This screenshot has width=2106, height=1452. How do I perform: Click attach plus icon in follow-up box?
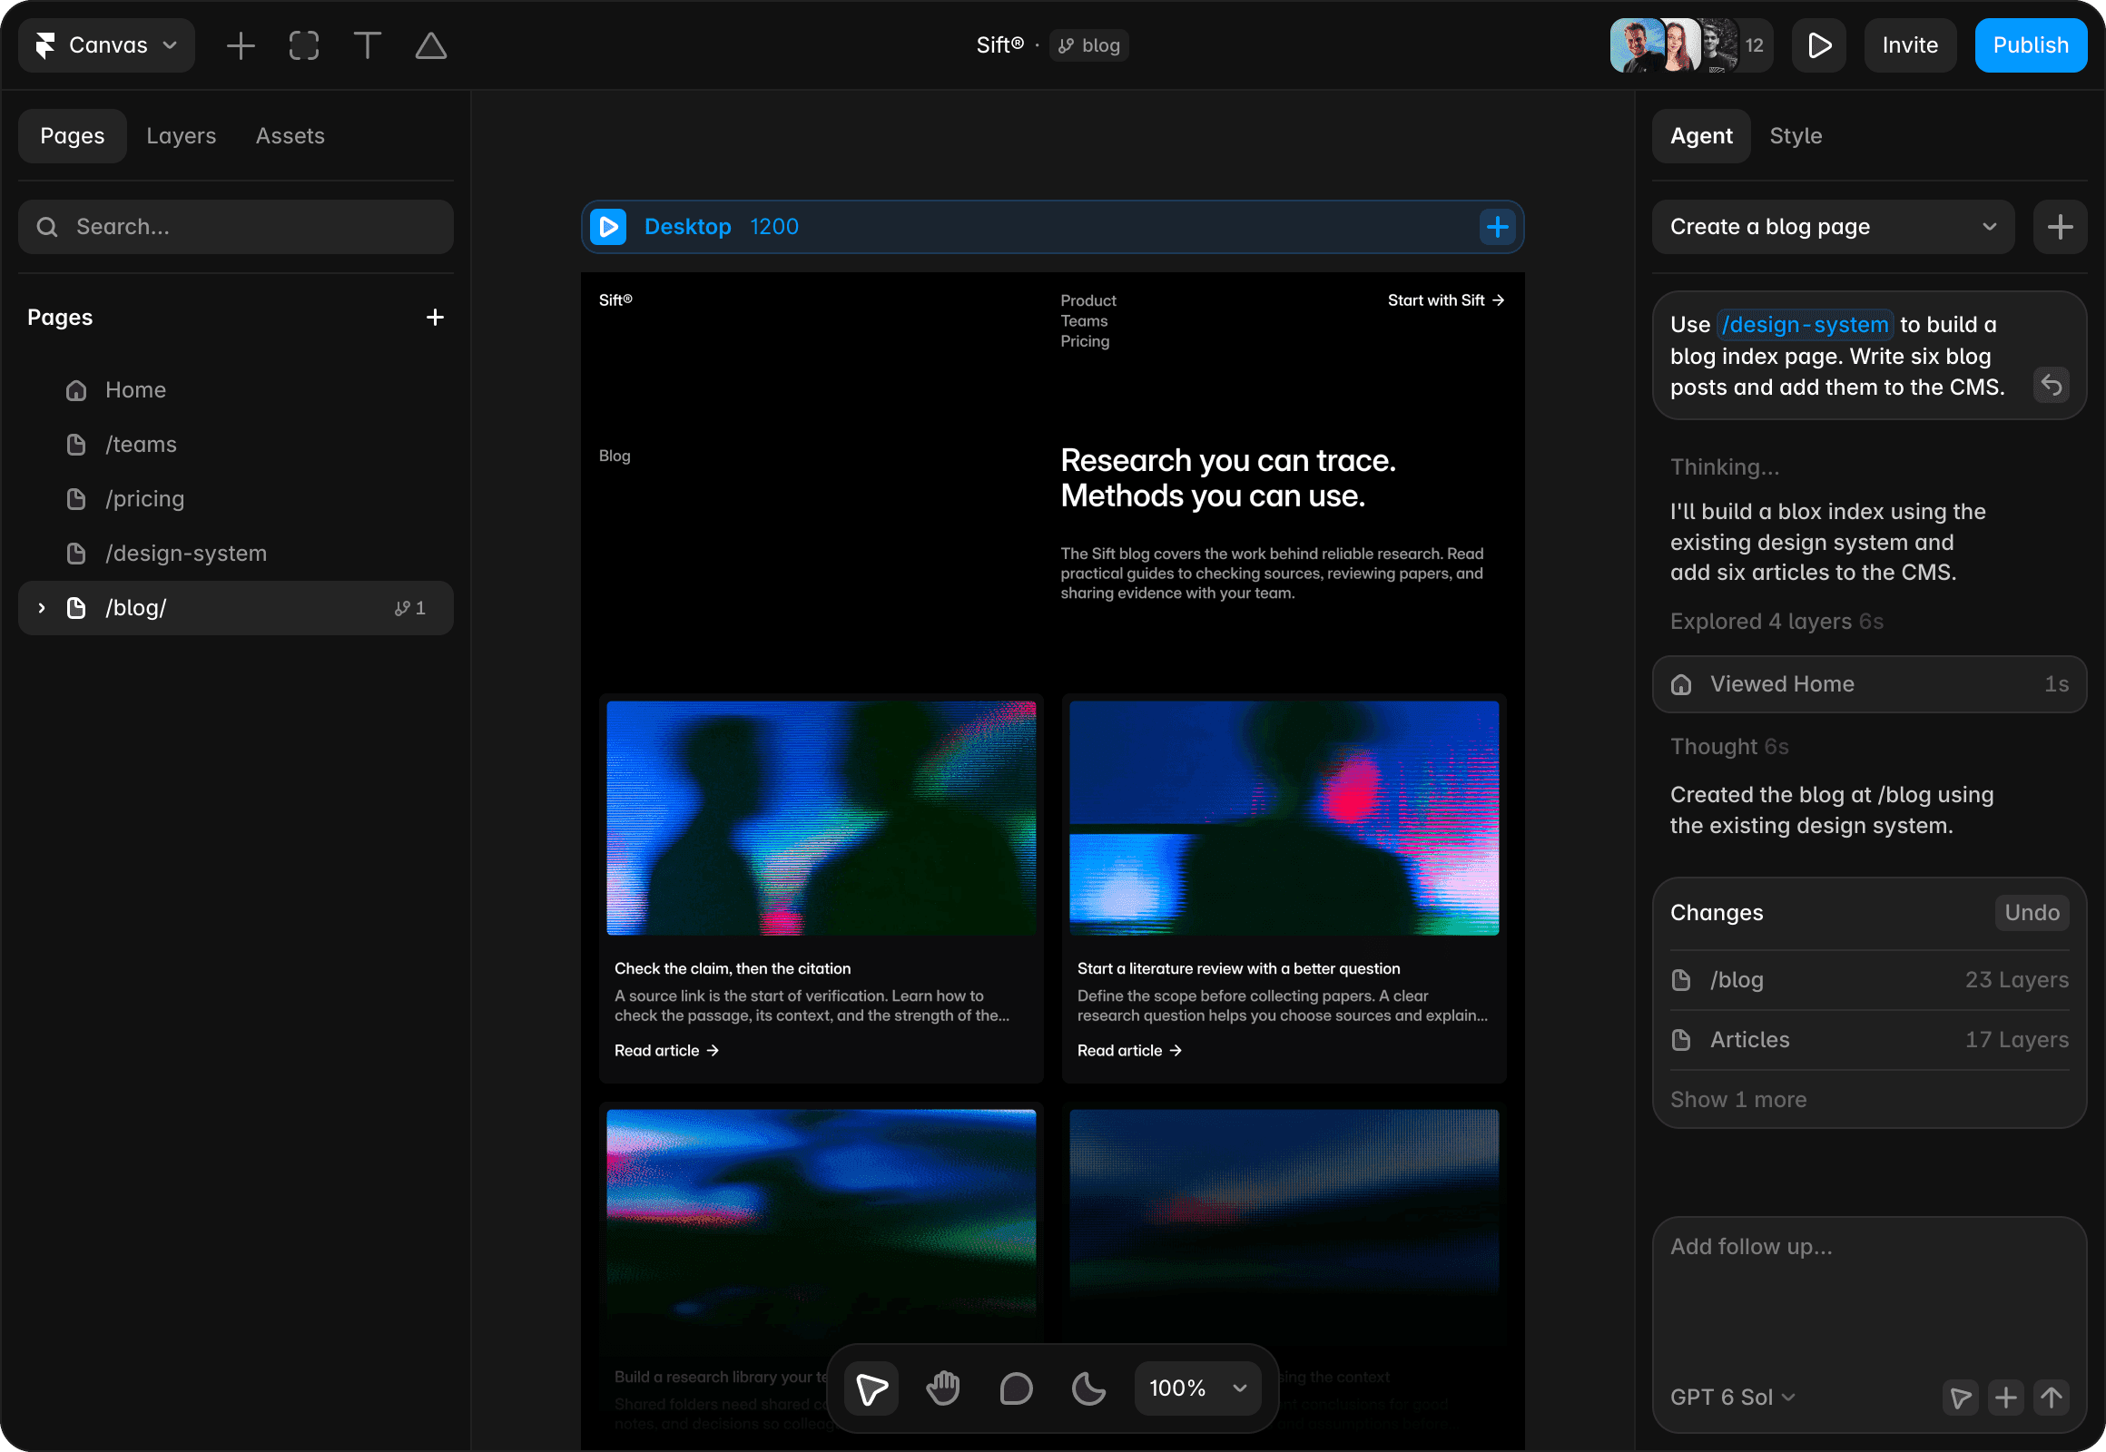pyautogui.click(x=2006, y=1398)
